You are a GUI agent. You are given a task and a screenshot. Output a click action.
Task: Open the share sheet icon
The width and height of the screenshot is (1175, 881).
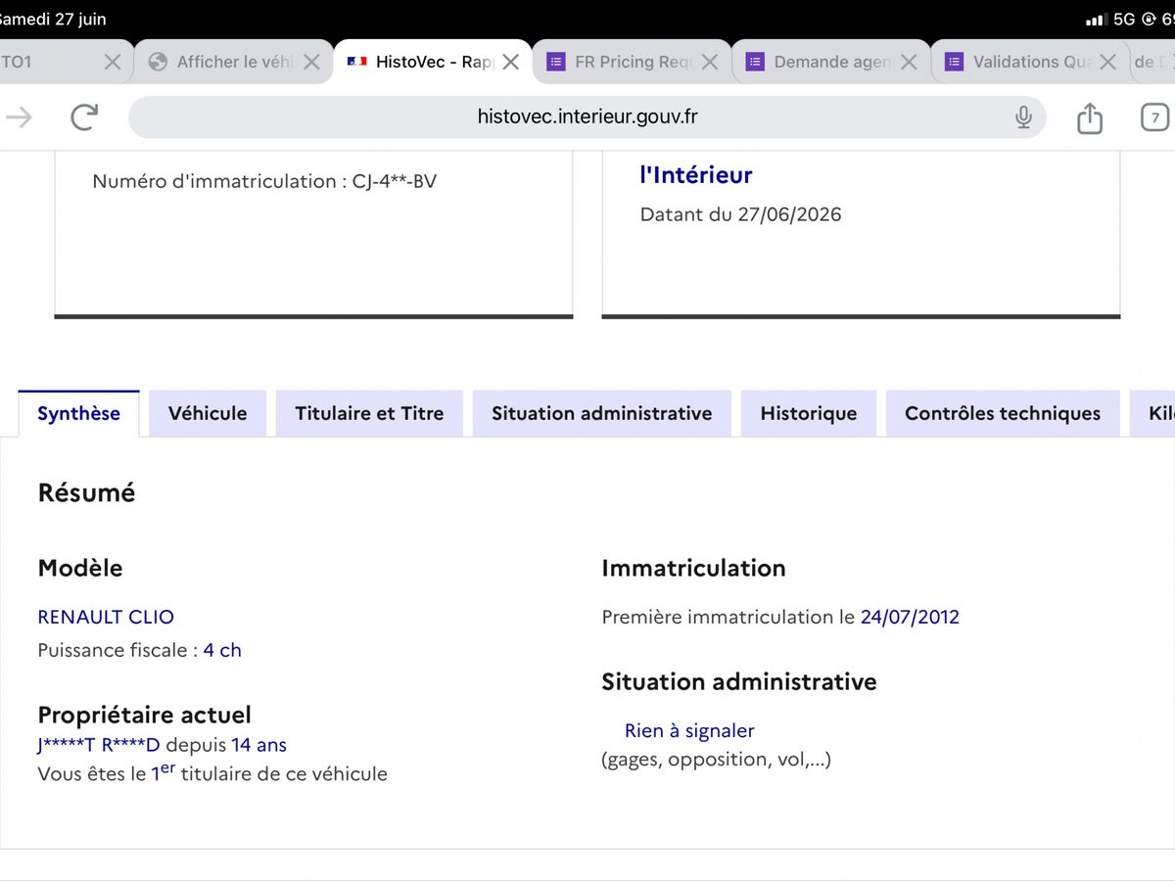tap(1090, 117)
